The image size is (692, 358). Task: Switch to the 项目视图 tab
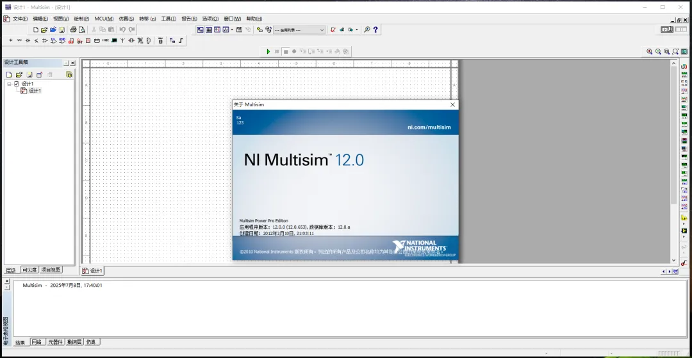tap(51, 270)
